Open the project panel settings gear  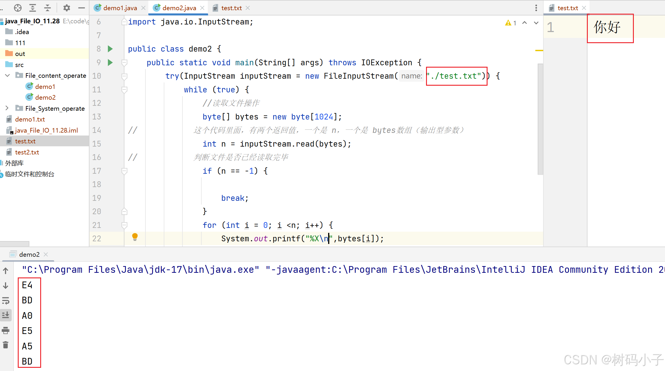pos(67,8)
